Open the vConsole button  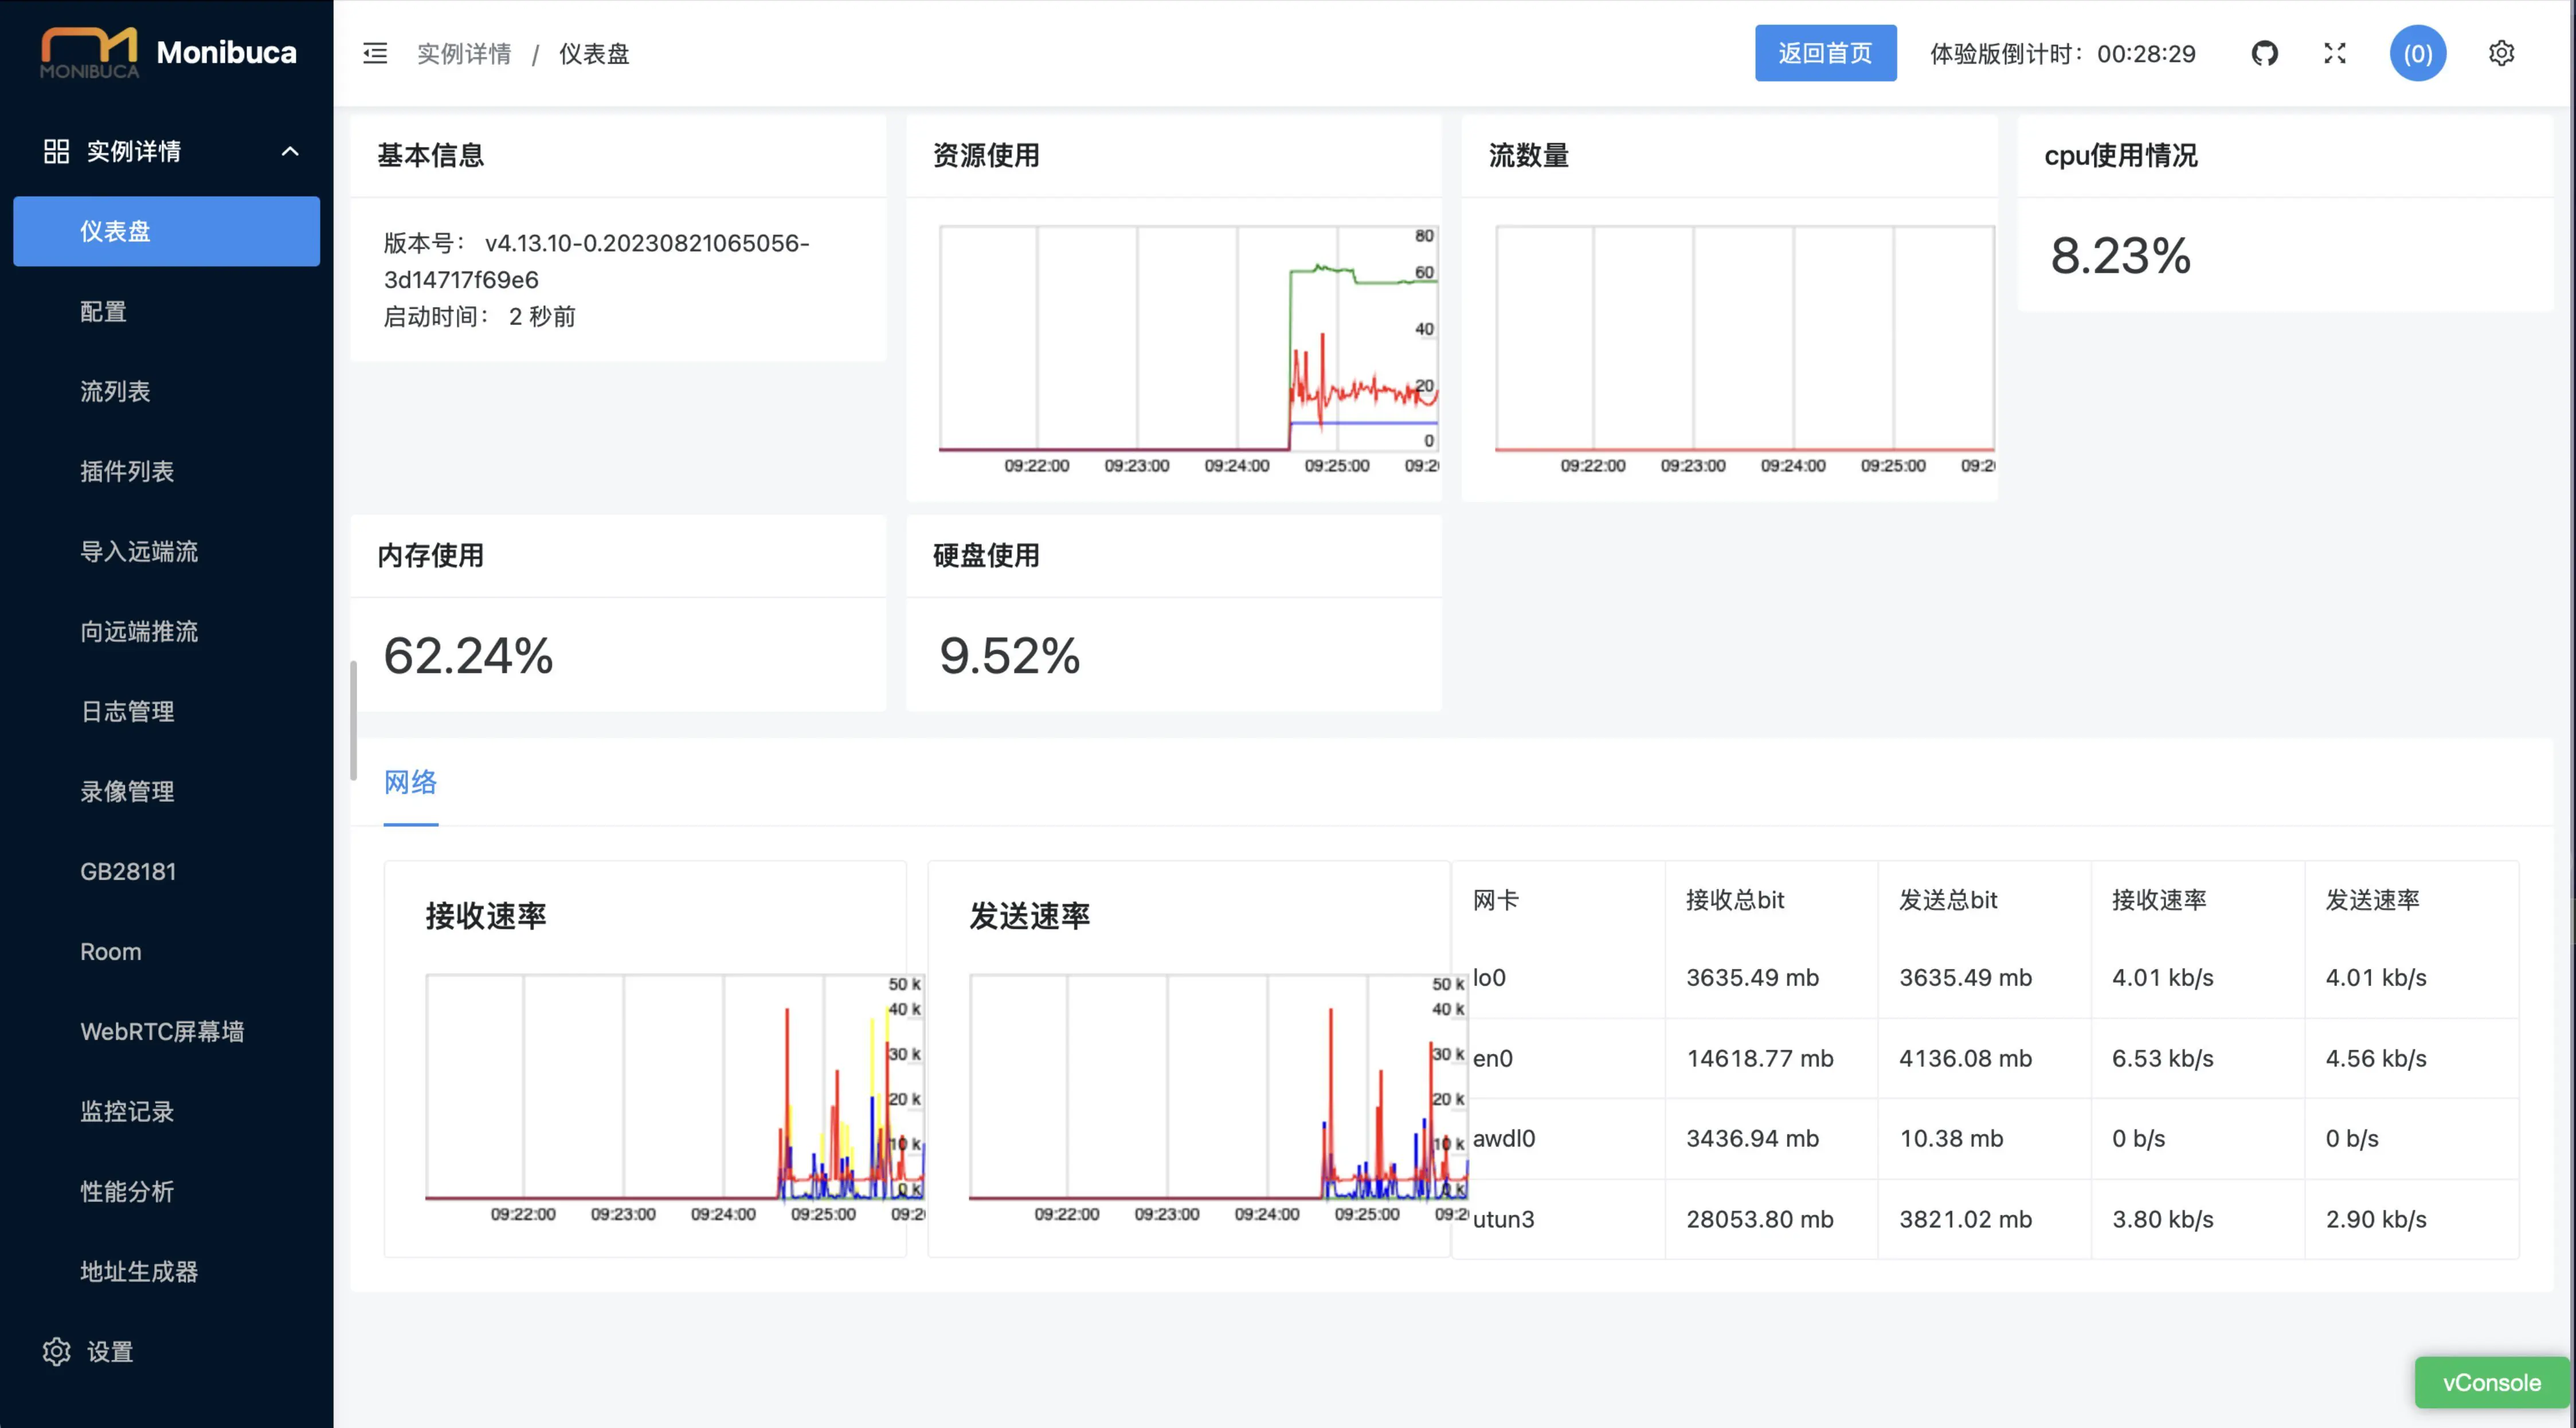(x=2491, y=1382)
